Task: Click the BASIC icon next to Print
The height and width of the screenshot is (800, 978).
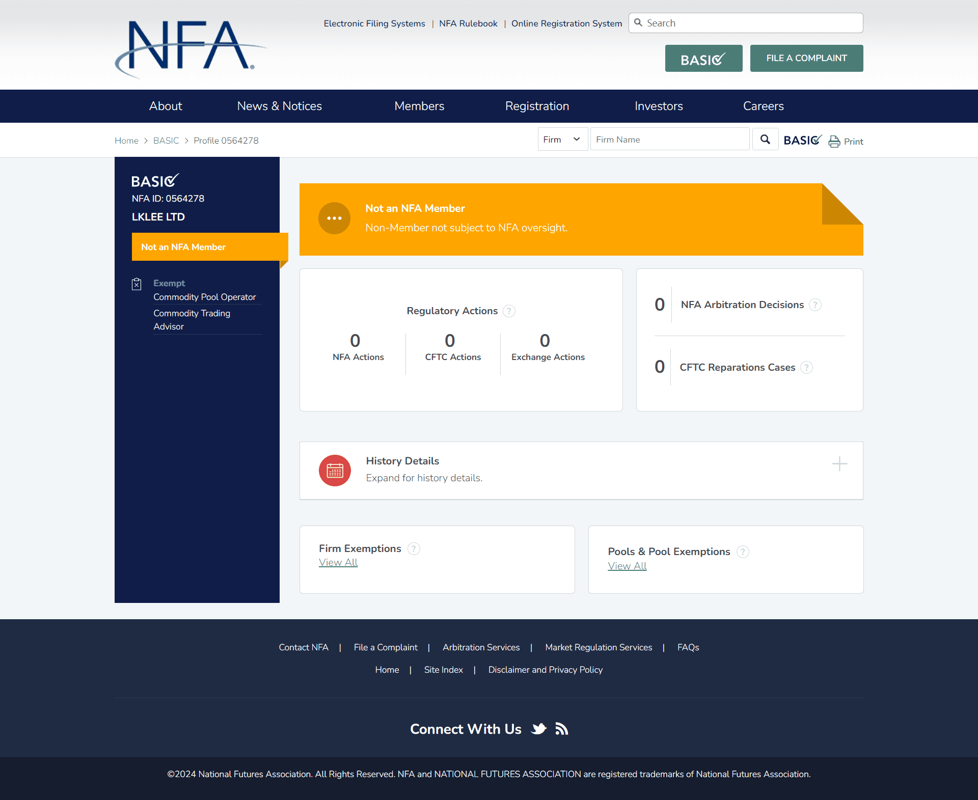Action: [804, 140]
